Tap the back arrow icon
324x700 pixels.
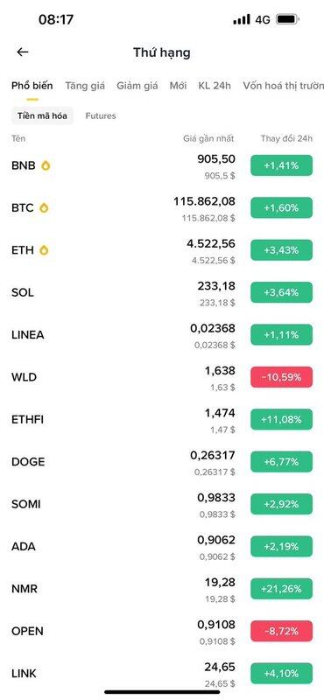coord(23,52)
